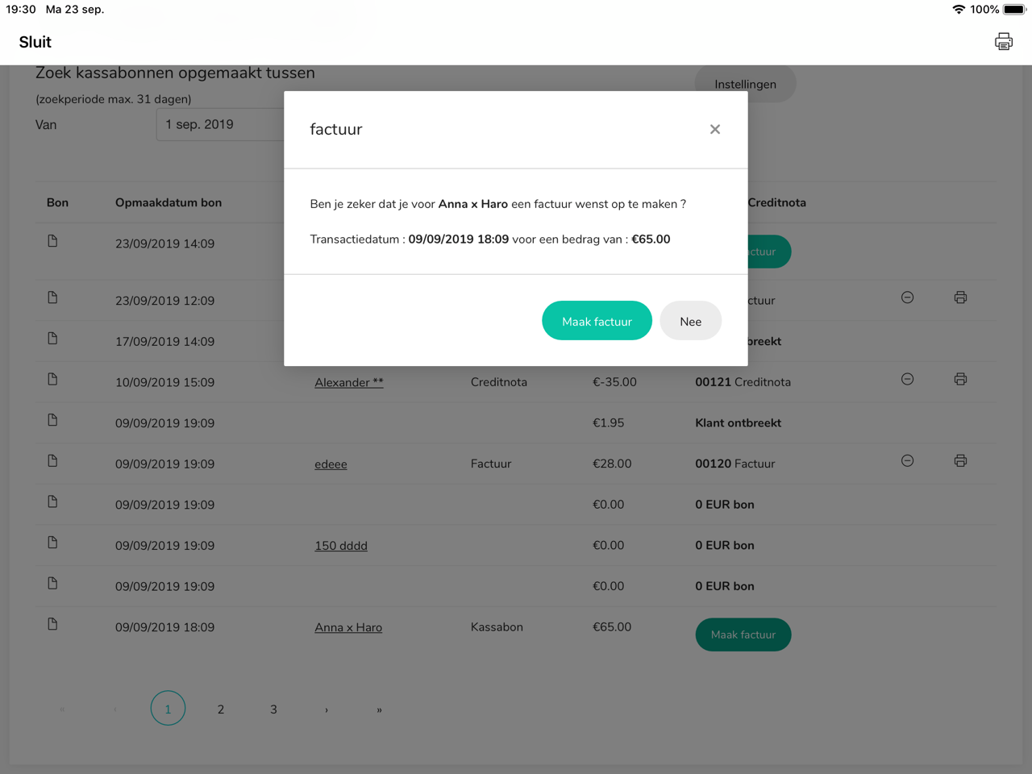
Task: Open receipt document for edeee row
Action: coord(52,461)
